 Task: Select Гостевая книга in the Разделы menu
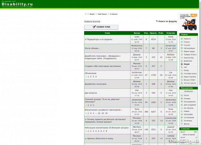(190, 74)
